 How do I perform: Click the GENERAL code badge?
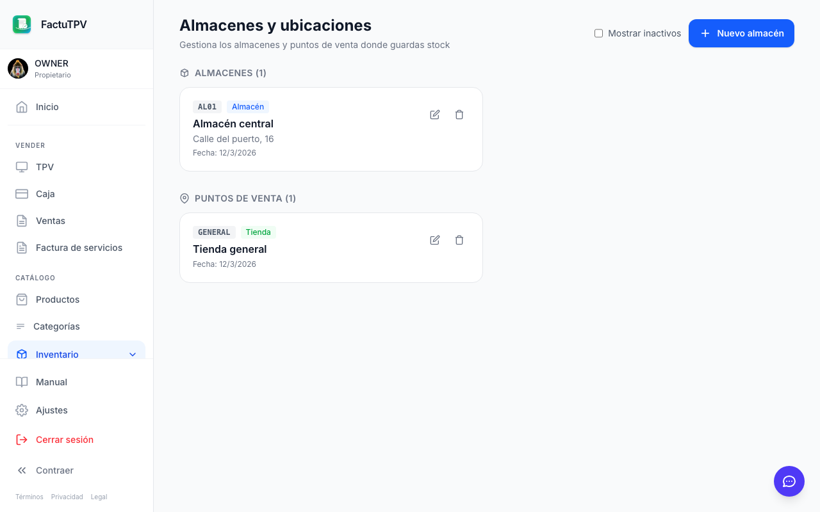pos(214,232)
